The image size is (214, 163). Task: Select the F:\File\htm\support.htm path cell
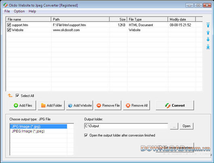69,25
